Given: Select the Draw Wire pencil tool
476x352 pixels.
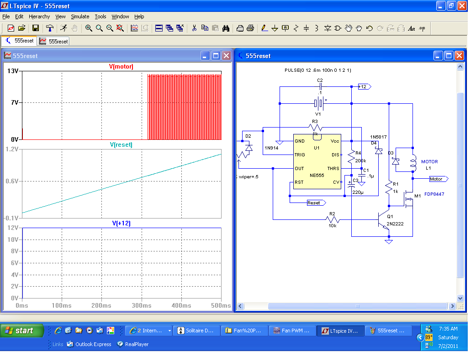Looking at the screenshot, I should [264, 28].
